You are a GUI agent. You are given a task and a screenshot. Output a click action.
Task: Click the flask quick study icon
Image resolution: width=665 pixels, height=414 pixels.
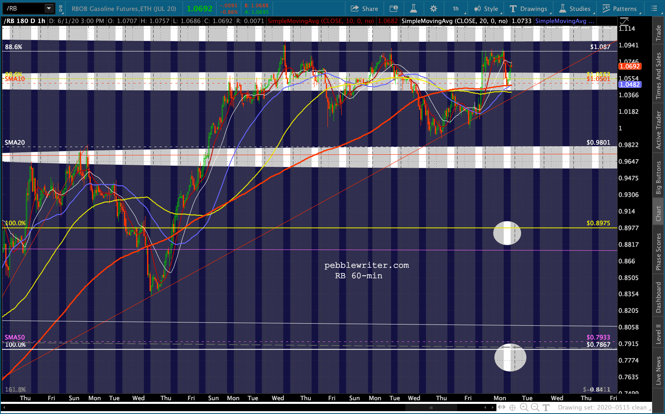click(x=413, y=9)
